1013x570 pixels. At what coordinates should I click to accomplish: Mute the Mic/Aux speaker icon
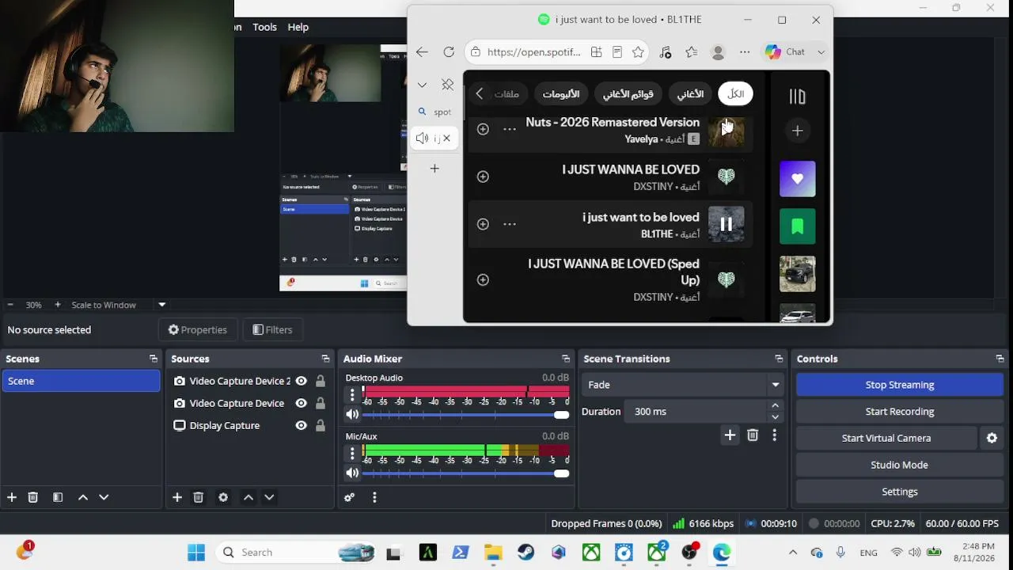[352, 473]
